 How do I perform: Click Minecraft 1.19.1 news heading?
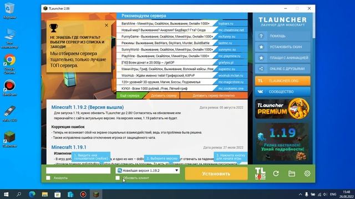click(x=69, y=148)
